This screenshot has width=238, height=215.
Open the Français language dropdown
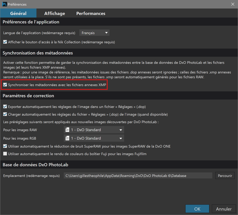[94, 33]
